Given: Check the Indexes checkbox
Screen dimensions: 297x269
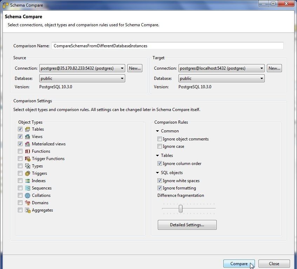Looking at the screenshot, I should coord(20,181).
